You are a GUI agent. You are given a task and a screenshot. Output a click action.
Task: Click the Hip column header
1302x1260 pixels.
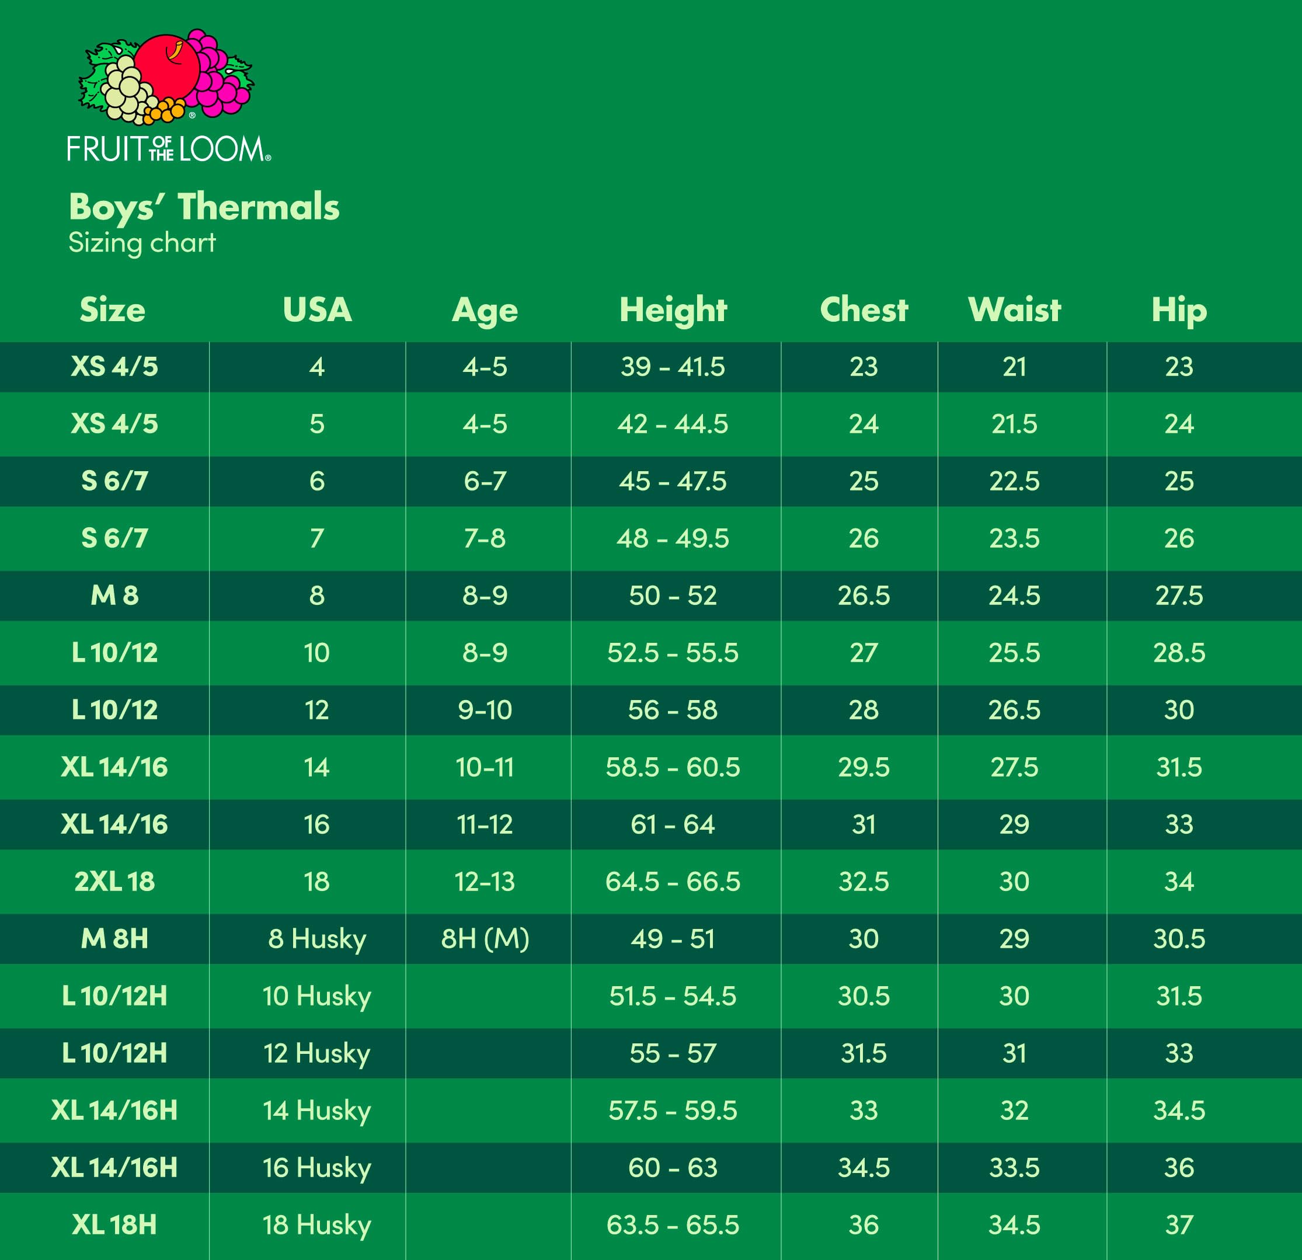[x=1179, y=311]
